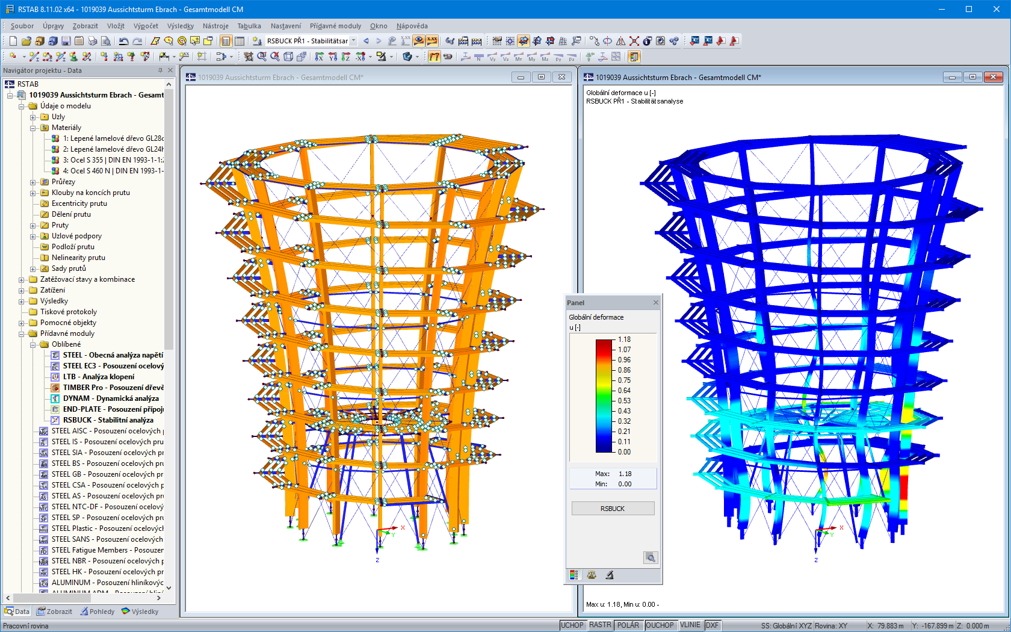The height and width of the screenshot is (632, 1011).
Task: Select DYNAM - Dynamická analýza module
Action: [x=111, y=398]
